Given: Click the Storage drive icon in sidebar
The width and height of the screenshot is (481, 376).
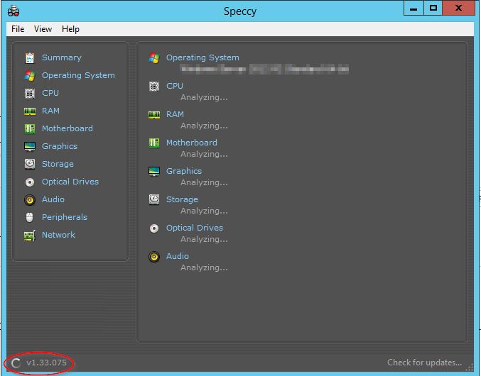Looking at the screenshot, I should (29, 164).
